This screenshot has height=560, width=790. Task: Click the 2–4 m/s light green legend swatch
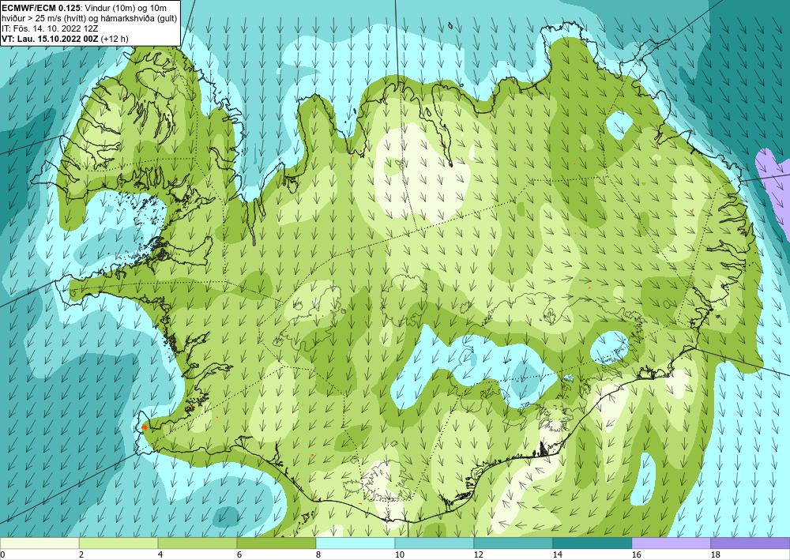[118, 543]
